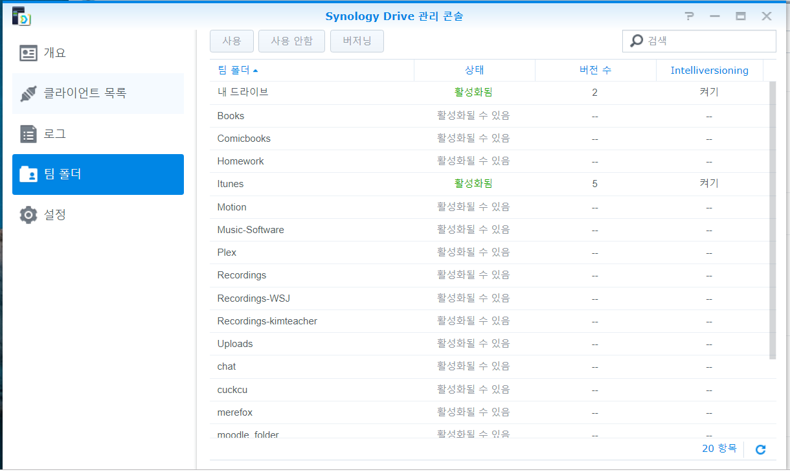Screen dimensions: 790x472
Task: Select the Homework team folder
Action: point(489,161)
